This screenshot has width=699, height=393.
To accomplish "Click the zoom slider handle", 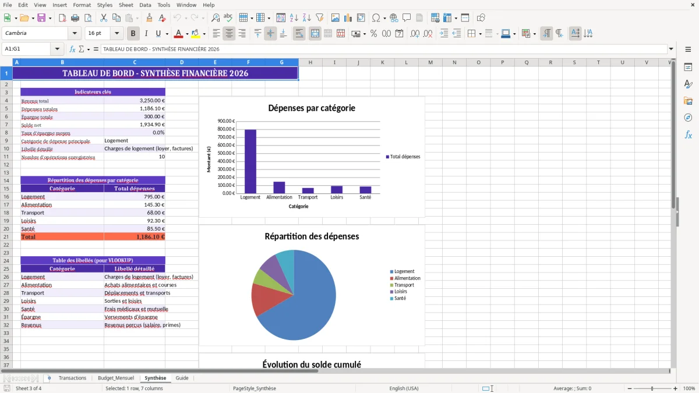I will pos(652,388).
